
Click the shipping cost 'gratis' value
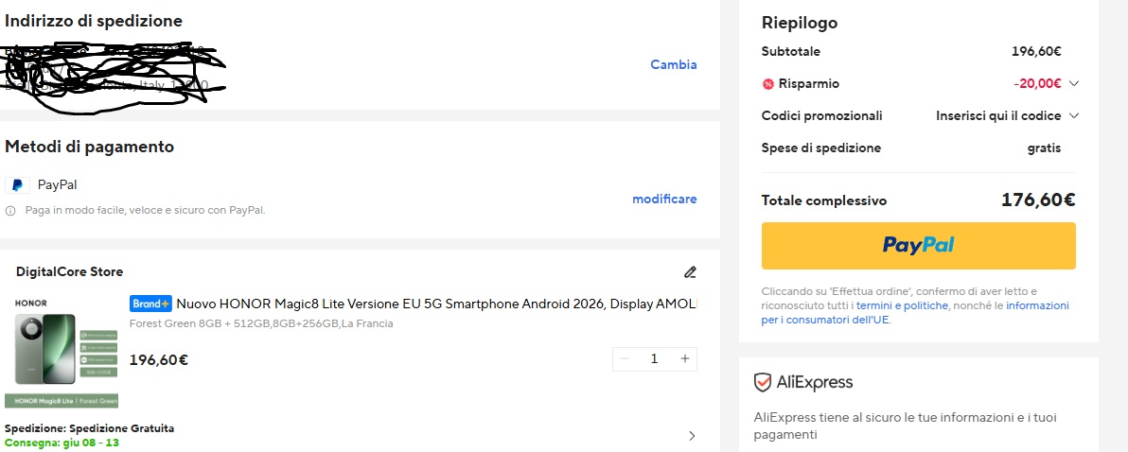point(1044,148)
